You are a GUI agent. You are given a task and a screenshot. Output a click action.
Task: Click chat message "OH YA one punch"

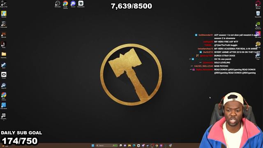[223, 59]
